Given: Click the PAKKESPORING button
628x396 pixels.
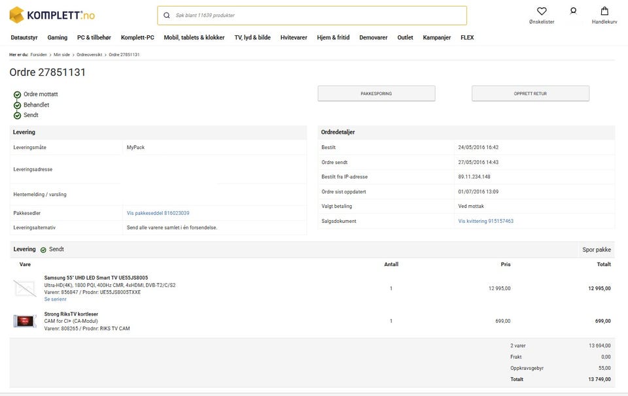Looking at the screenshot, I should (376, 93).
